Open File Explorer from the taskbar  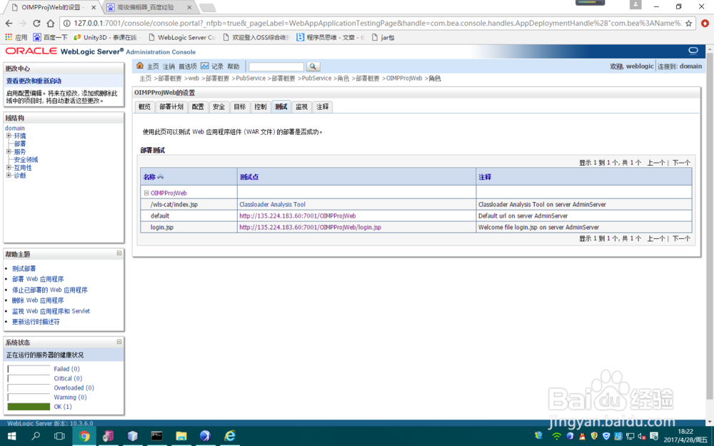(x=181, y=436)
